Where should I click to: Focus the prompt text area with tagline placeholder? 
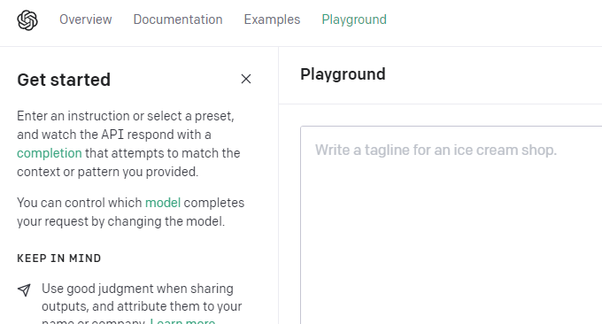click(451, 225)
